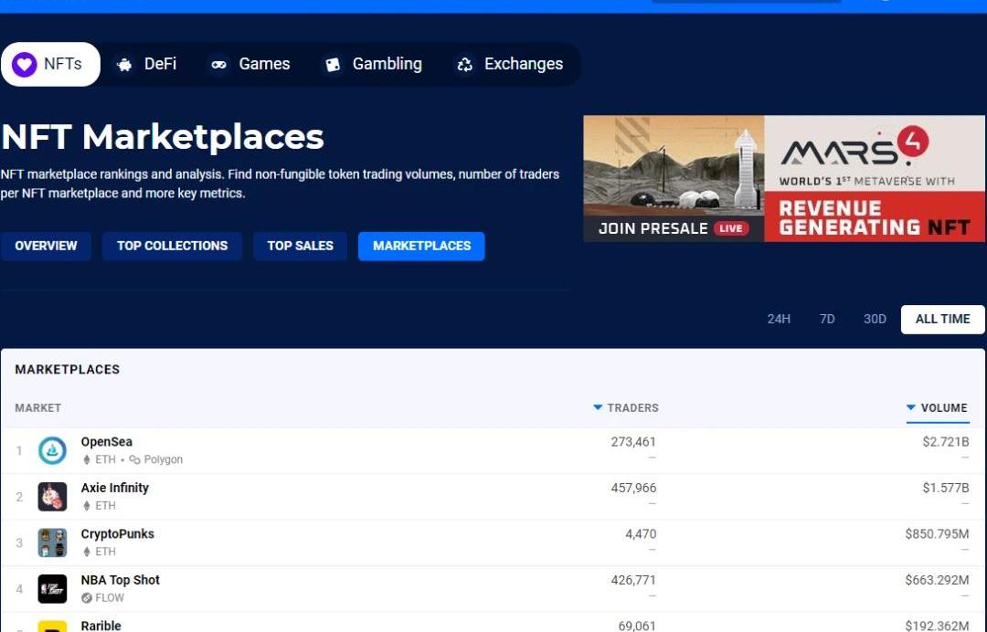This screenshot has height=632, width=987.
Task: Open the Rarible marketplace link
Action: 101,626
